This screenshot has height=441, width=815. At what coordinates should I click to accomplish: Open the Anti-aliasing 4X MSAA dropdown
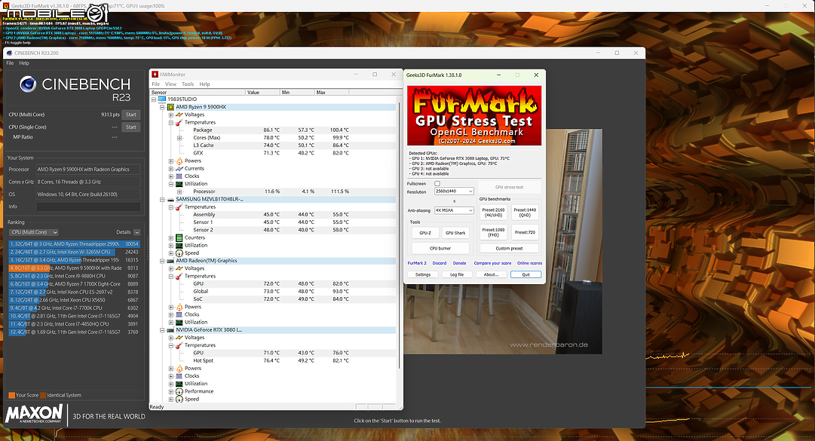click(454, 210)
